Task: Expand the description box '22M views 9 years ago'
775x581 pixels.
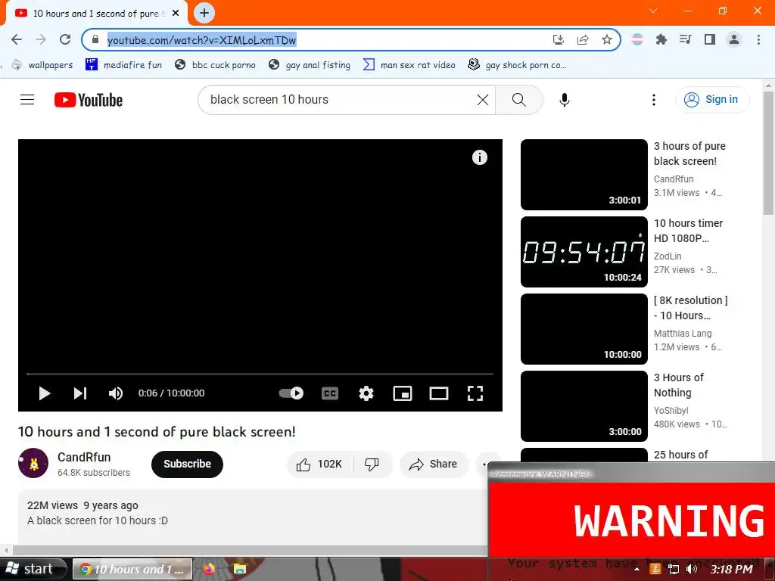Action: click(252, 516)
